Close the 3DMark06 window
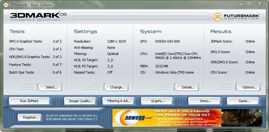This screenshot has height=132, width=269. tap(259, 4)
